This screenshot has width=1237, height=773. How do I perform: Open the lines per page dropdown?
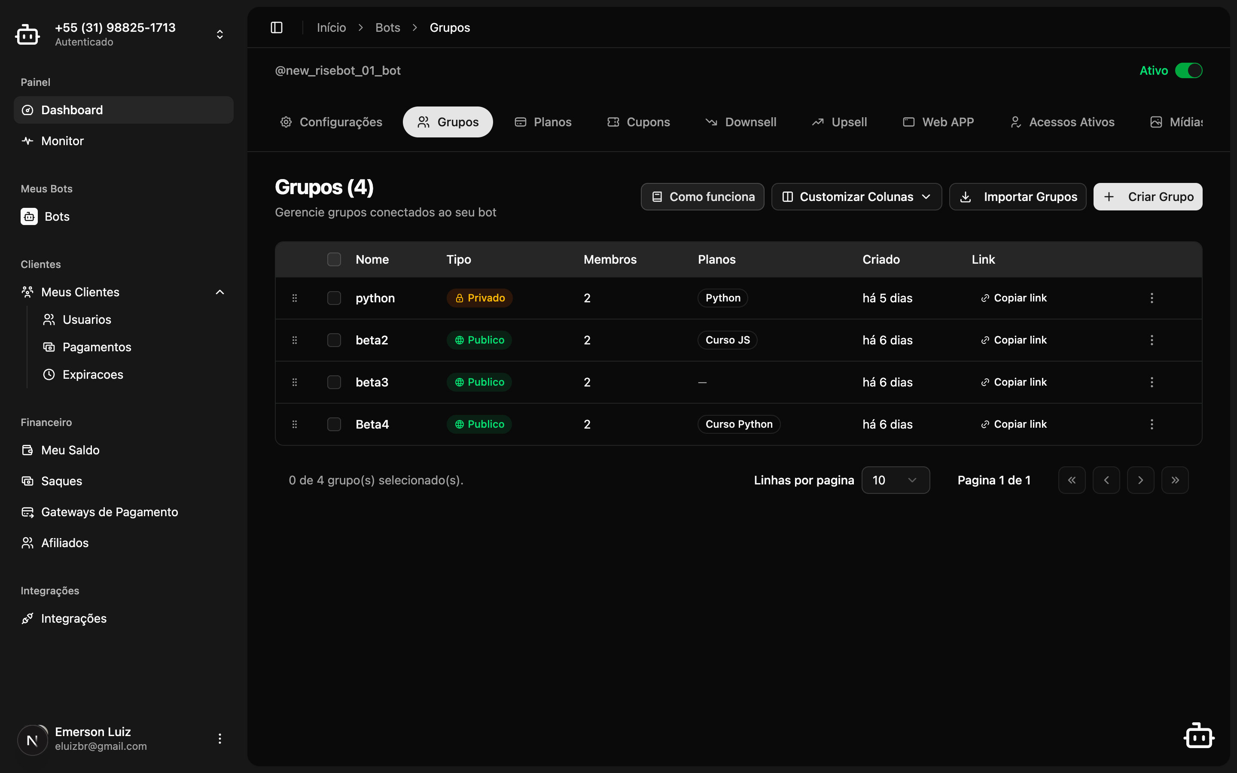tap(896, 480)
